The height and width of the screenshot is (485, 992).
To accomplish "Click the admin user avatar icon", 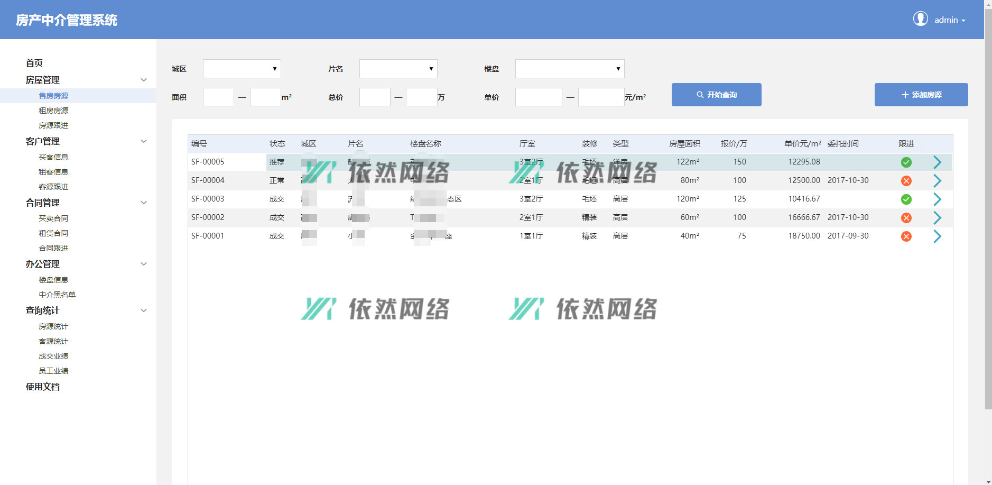I will (920, 19).
